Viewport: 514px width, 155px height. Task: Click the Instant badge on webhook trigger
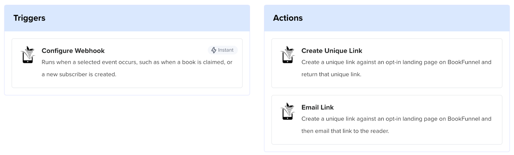[x=223, y=50]
